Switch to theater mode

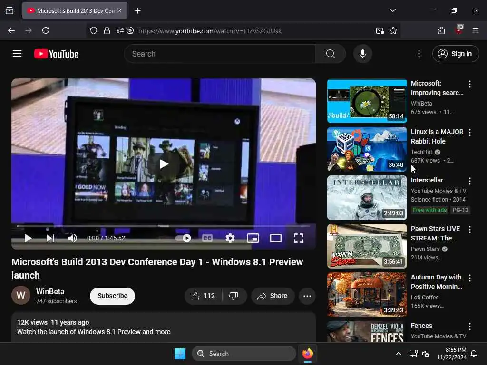click(x=275, y=238)
